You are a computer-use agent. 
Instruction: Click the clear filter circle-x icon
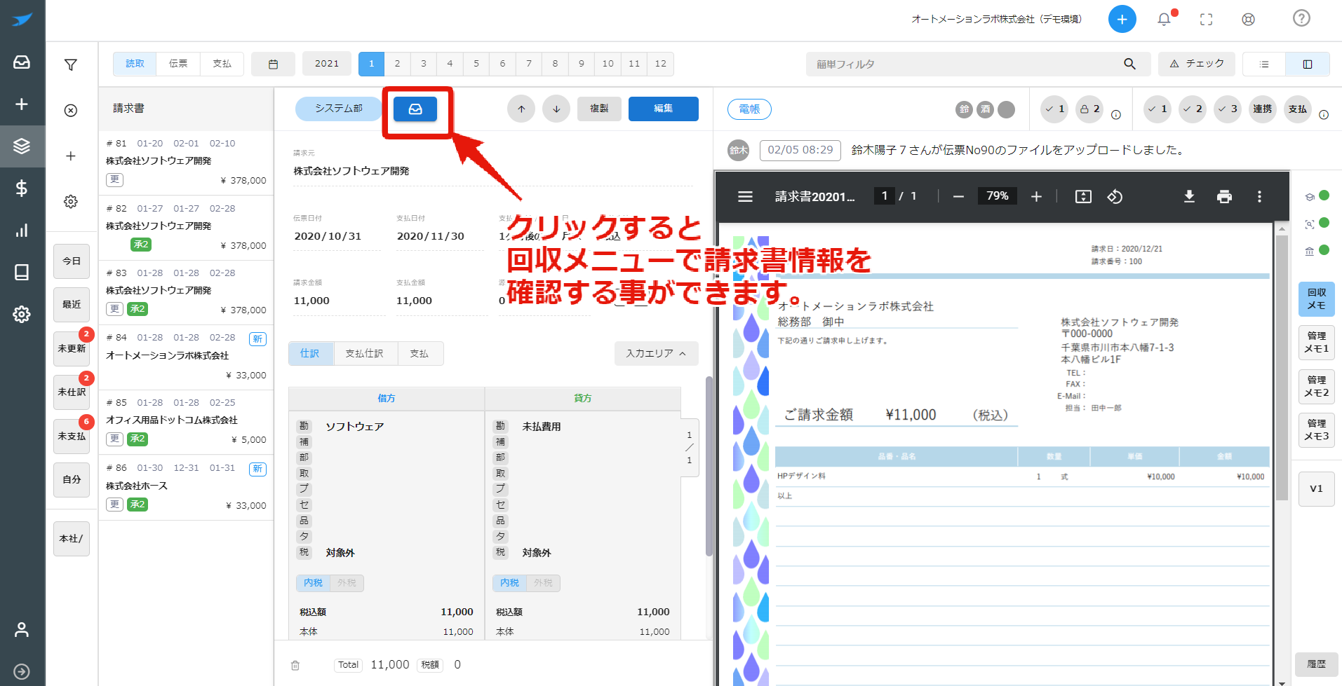[x=71, y=110]
